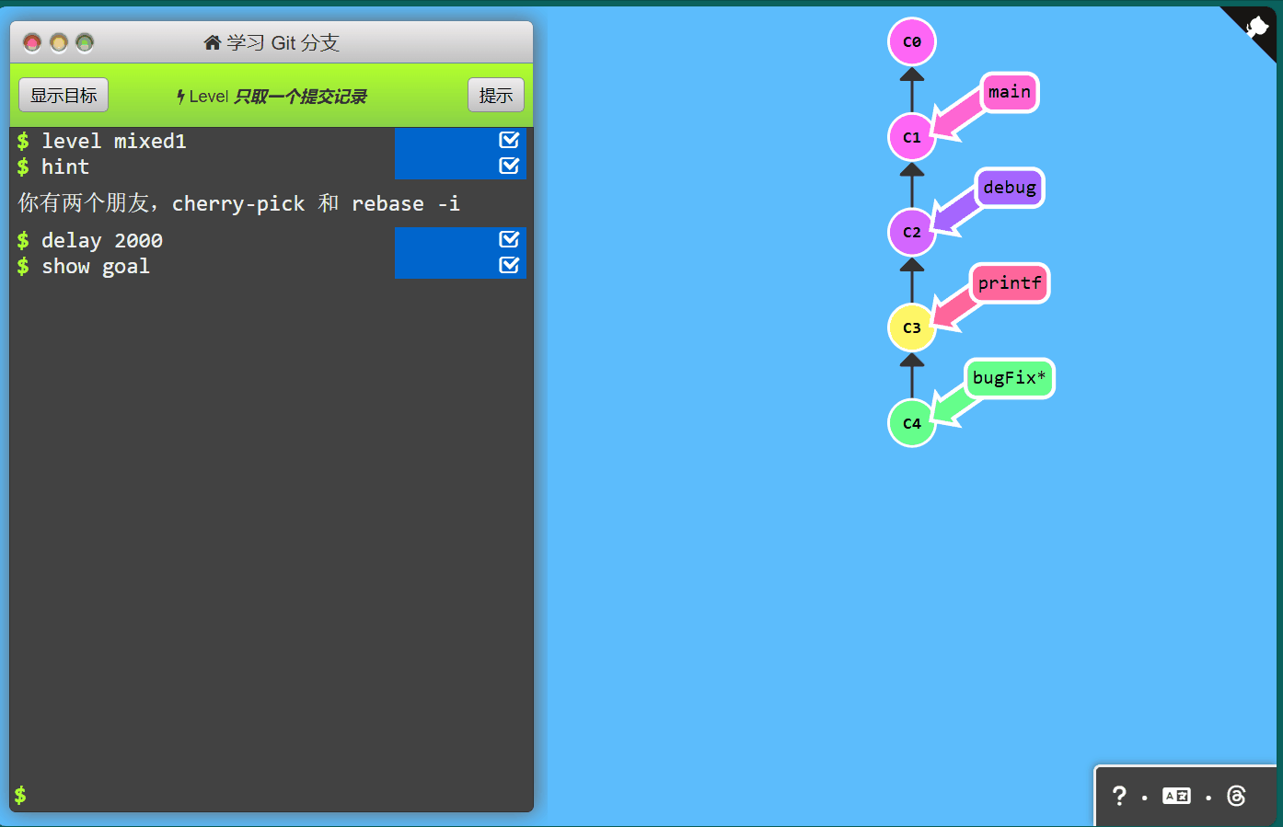1283x827 pixels.
Task: Click the home icon in terminal title
Action: (x=213, y=42)
